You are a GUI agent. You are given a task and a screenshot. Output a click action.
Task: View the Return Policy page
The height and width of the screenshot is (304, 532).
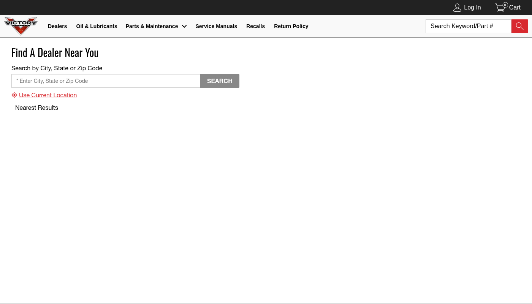pos(291,26)
